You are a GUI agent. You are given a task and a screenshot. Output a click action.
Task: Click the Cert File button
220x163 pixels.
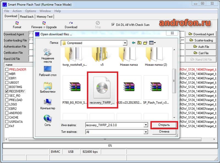pos(201,53)
